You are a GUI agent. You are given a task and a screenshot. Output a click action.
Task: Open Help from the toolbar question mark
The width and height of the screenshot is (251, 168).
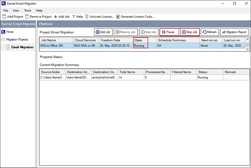[x=73, y=17]
